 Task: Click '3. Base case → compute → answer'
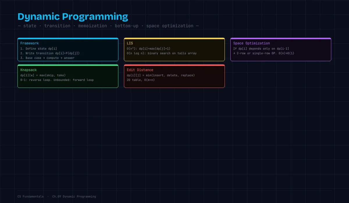47,58
